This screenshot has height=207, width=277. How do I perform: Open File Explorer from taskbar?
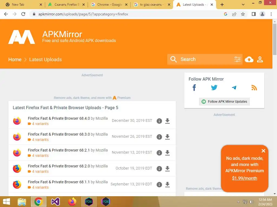coord(22,202)
